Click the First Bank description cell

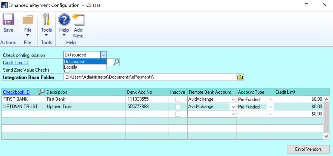tap(85, 99)
